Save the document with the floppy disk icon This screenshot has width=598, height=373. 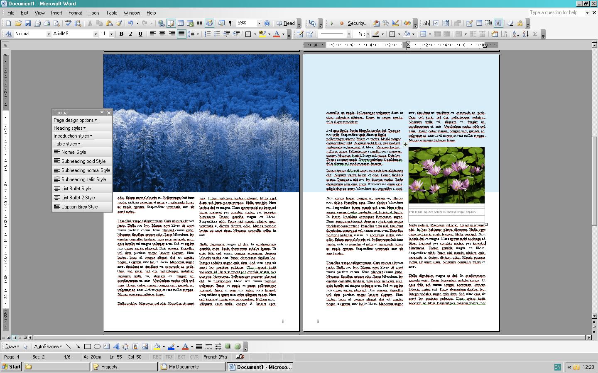(x=28, y=23)
